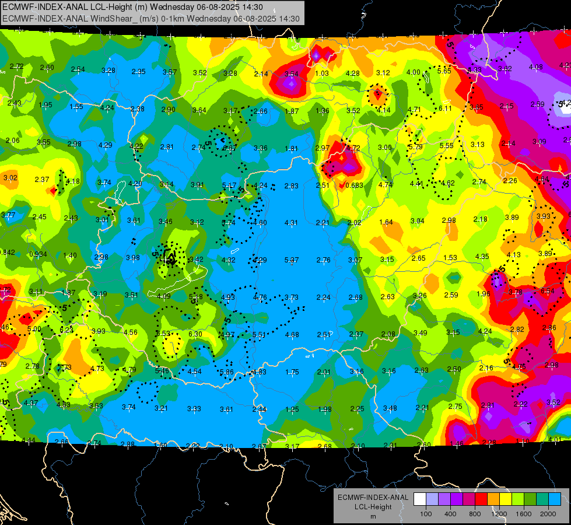This screenshot has width=571, height=525.
Task: Click the wind shear value 1.53
Action: click(x=450, y=258)
